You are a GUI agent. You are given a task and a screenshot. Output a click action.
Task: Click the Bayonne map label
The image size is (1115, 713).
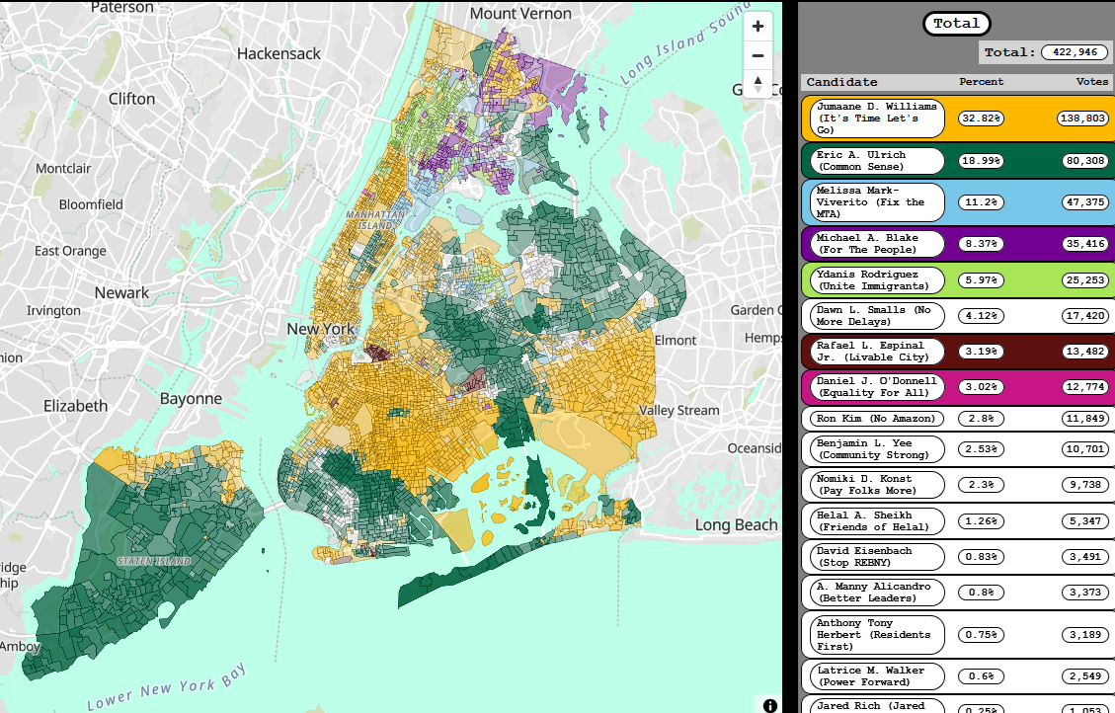coord(191,399)
